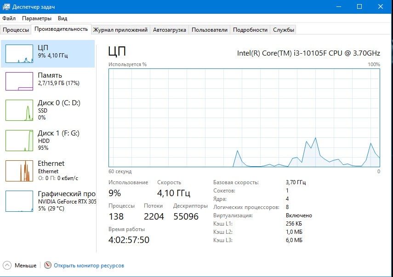Click the uptime value 4:02:57:50
Image resolution: width=393 pixels, height=277 pixels.
coord(129,240)
